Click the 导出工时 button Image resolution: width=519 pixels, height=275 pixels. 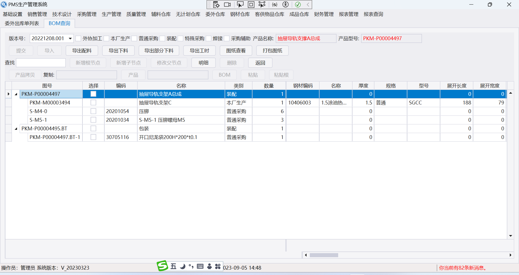[199, 51]
